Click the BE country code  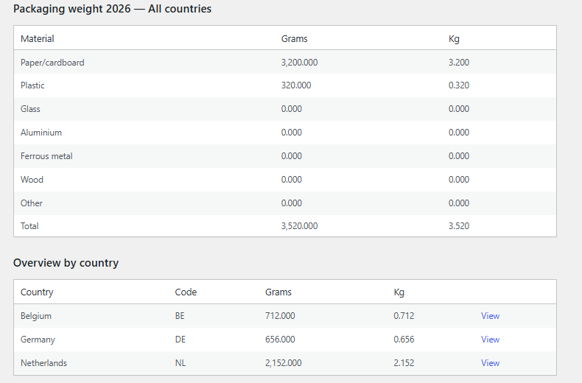coord(180,316)
